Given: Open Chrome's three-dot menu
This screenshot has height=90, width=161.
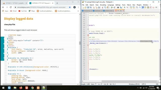Looking at the screenshot, I should [x=78, y=7].
